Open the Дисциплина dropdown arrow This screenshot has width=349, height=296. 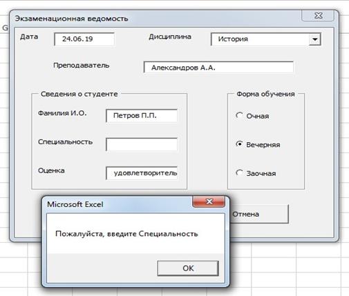314,39
